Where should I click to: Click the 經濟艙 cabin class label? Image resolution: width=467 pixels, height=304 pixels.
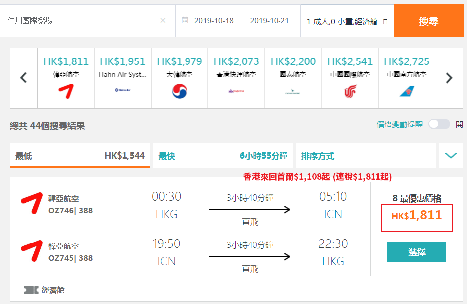pos(53,290)
